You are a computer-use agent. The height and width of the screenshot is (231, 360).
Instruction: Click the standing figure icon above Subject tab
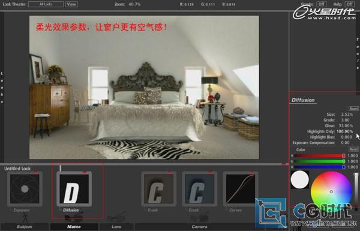click(x=25, y=217)
